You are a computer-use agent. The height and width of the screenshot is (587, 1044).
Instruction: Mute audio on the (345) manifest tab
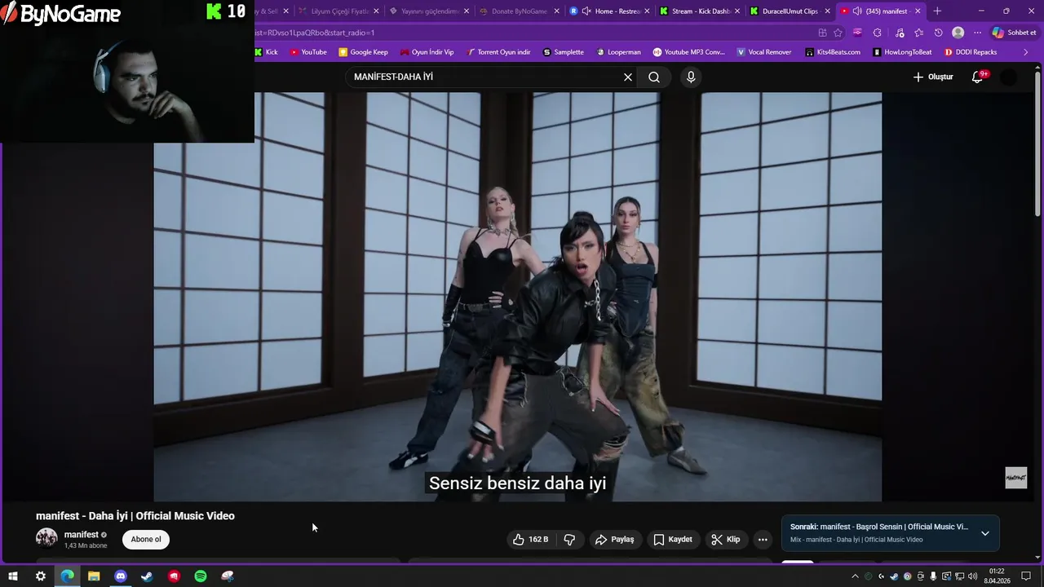point(857,11)
